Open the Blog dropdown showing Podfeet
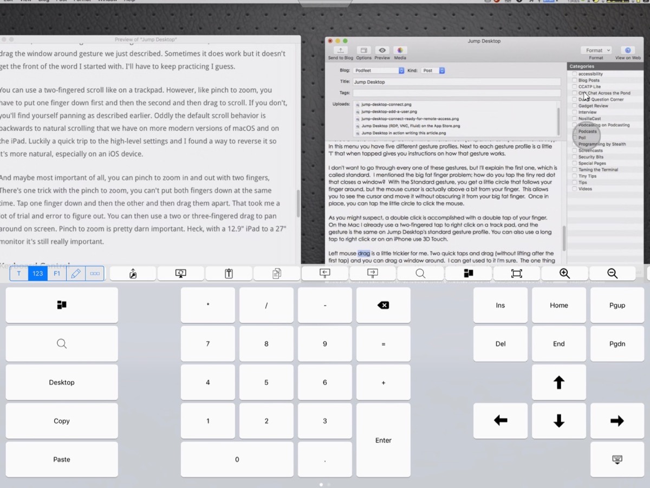This screenshot has width=650, height=488. coord(379,70)
